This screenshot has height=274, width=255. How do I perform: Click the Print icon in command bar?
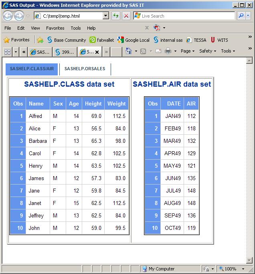(168, 51)
